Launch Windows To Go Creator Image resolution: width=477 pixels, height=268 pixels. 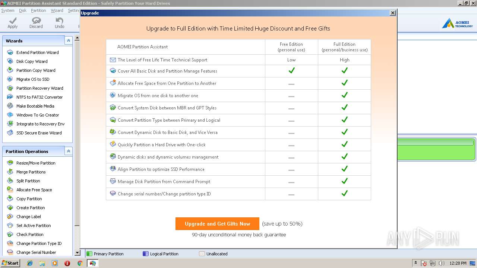(x=38, y=115)
